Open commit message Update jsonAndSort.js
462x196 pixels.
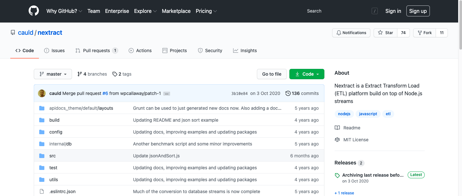pyautogui.click(x=156, y=156)
